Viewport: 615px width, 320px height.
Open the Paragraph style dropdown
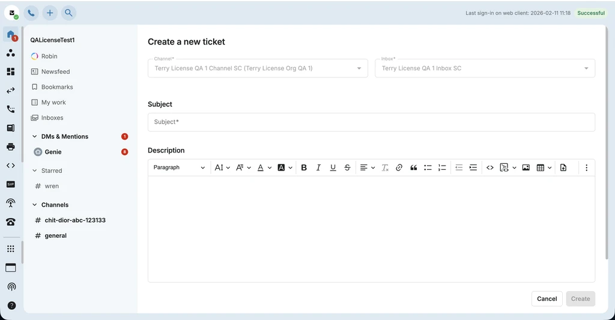point(179,168)
